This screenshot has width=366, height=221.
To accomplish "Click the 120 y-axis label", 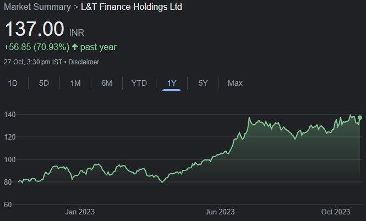I will [x=10, y=137].
